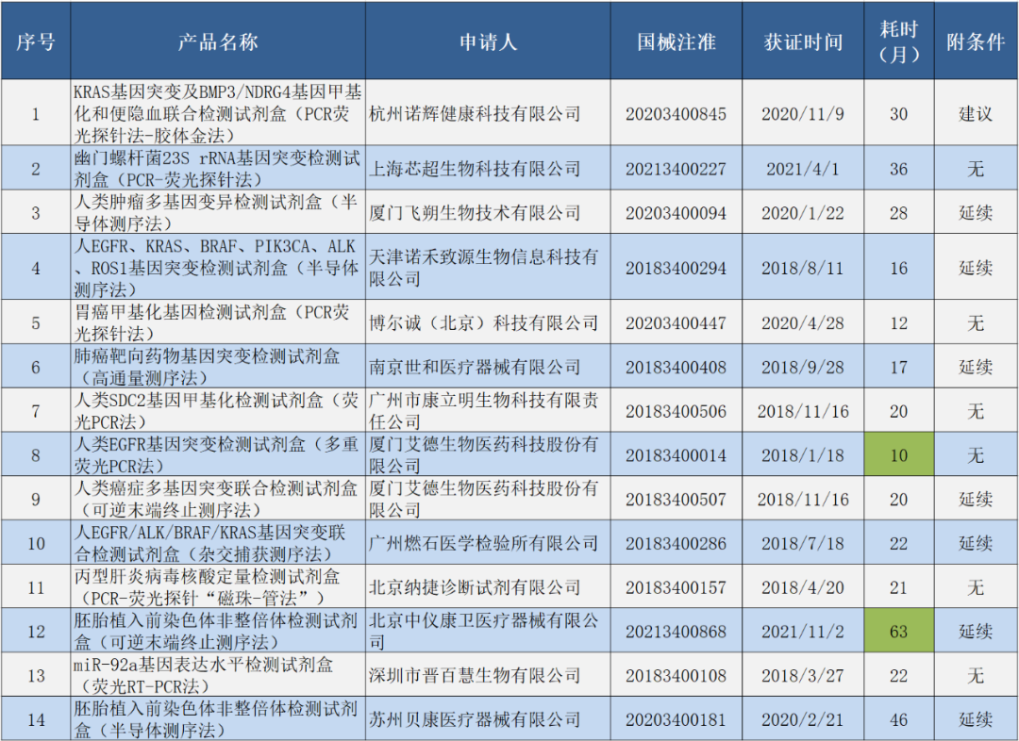Select applicant 杭州诺辉健康科技有限公司

[474, 114]
